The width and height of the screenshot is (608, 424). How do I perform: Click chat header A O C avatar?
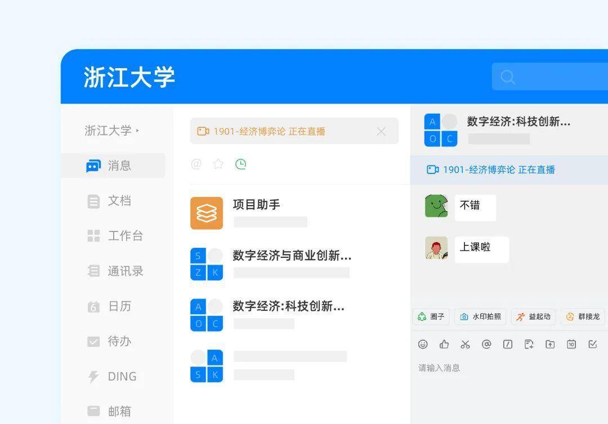click(x=441, y=130)
